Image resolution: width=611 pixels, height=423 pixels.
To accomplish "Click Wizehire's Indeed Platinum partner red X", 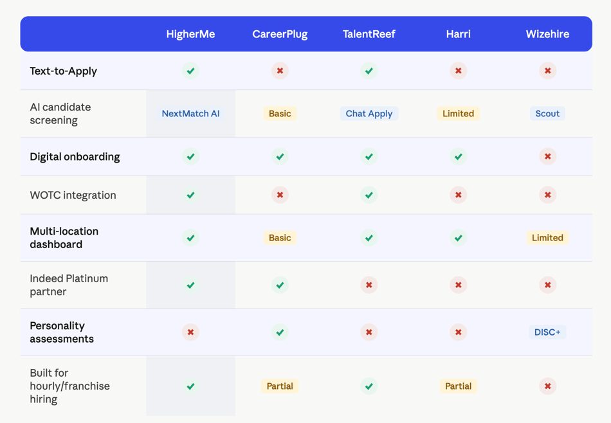I will pos(547,285).
